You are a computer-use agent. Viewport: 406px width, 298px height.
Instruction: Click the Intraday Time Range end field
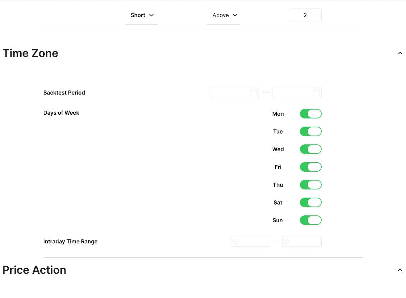(305, 241)
